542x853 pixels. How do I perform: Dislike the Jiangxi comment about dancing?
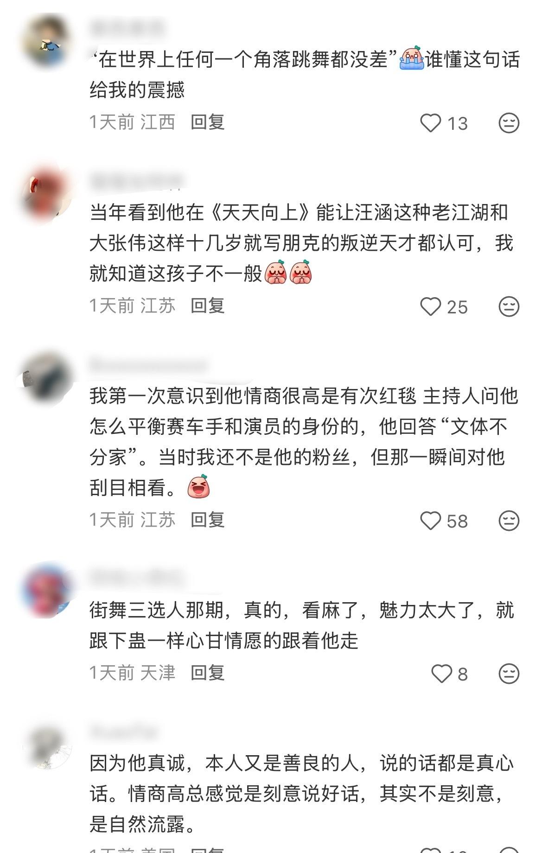509,123
